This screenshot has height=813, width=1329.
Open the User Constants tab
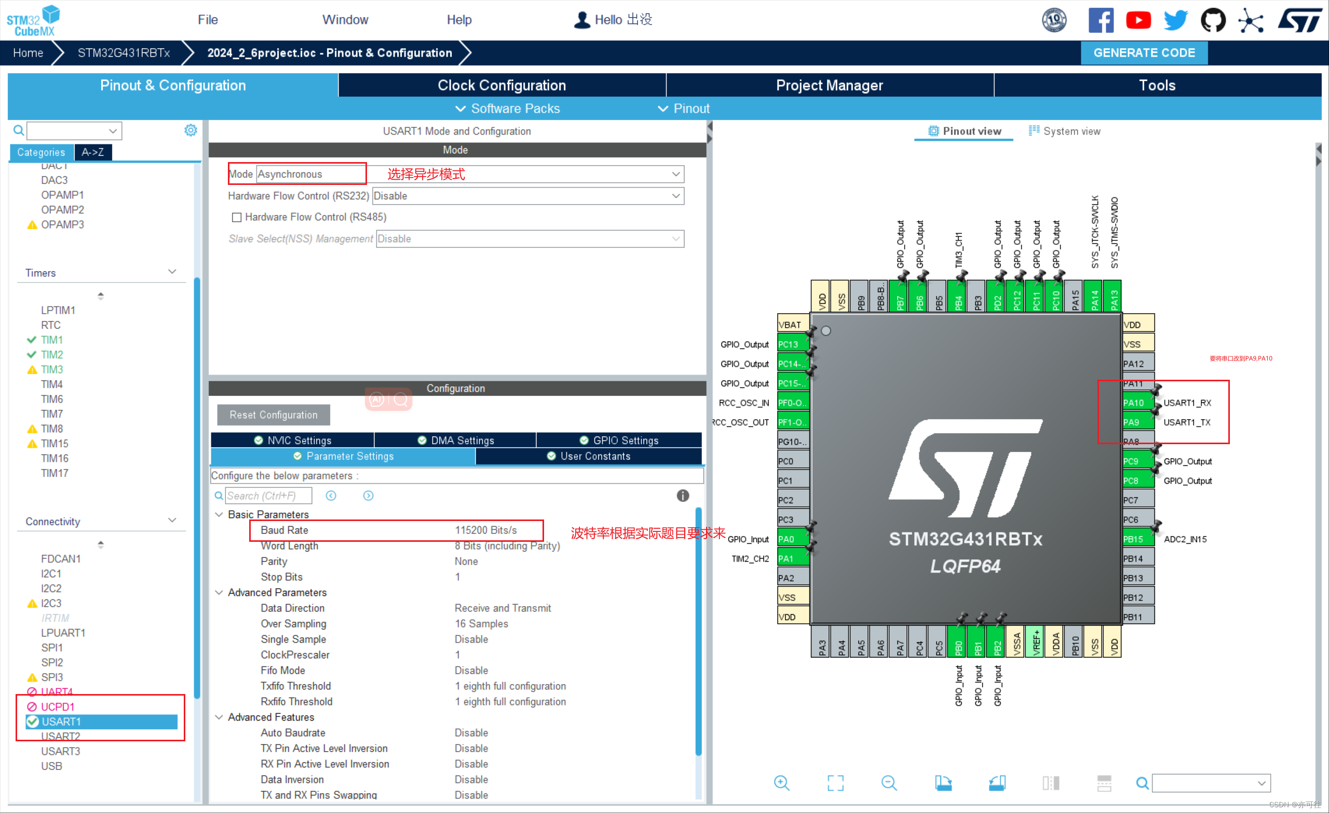coord(589,456)
